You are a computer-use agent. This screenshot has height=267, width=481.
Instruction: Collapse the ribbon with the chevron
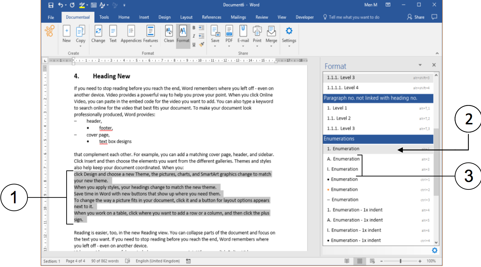[x=437, y=53]
